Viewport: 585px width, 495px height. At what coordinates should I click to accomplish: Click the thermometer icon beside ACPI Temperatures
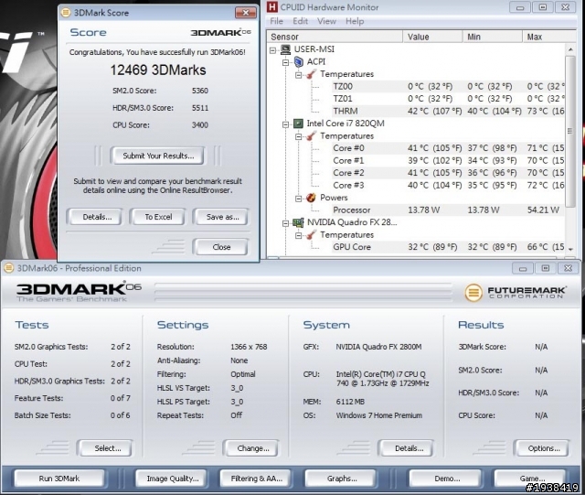(x=311, y=74)
